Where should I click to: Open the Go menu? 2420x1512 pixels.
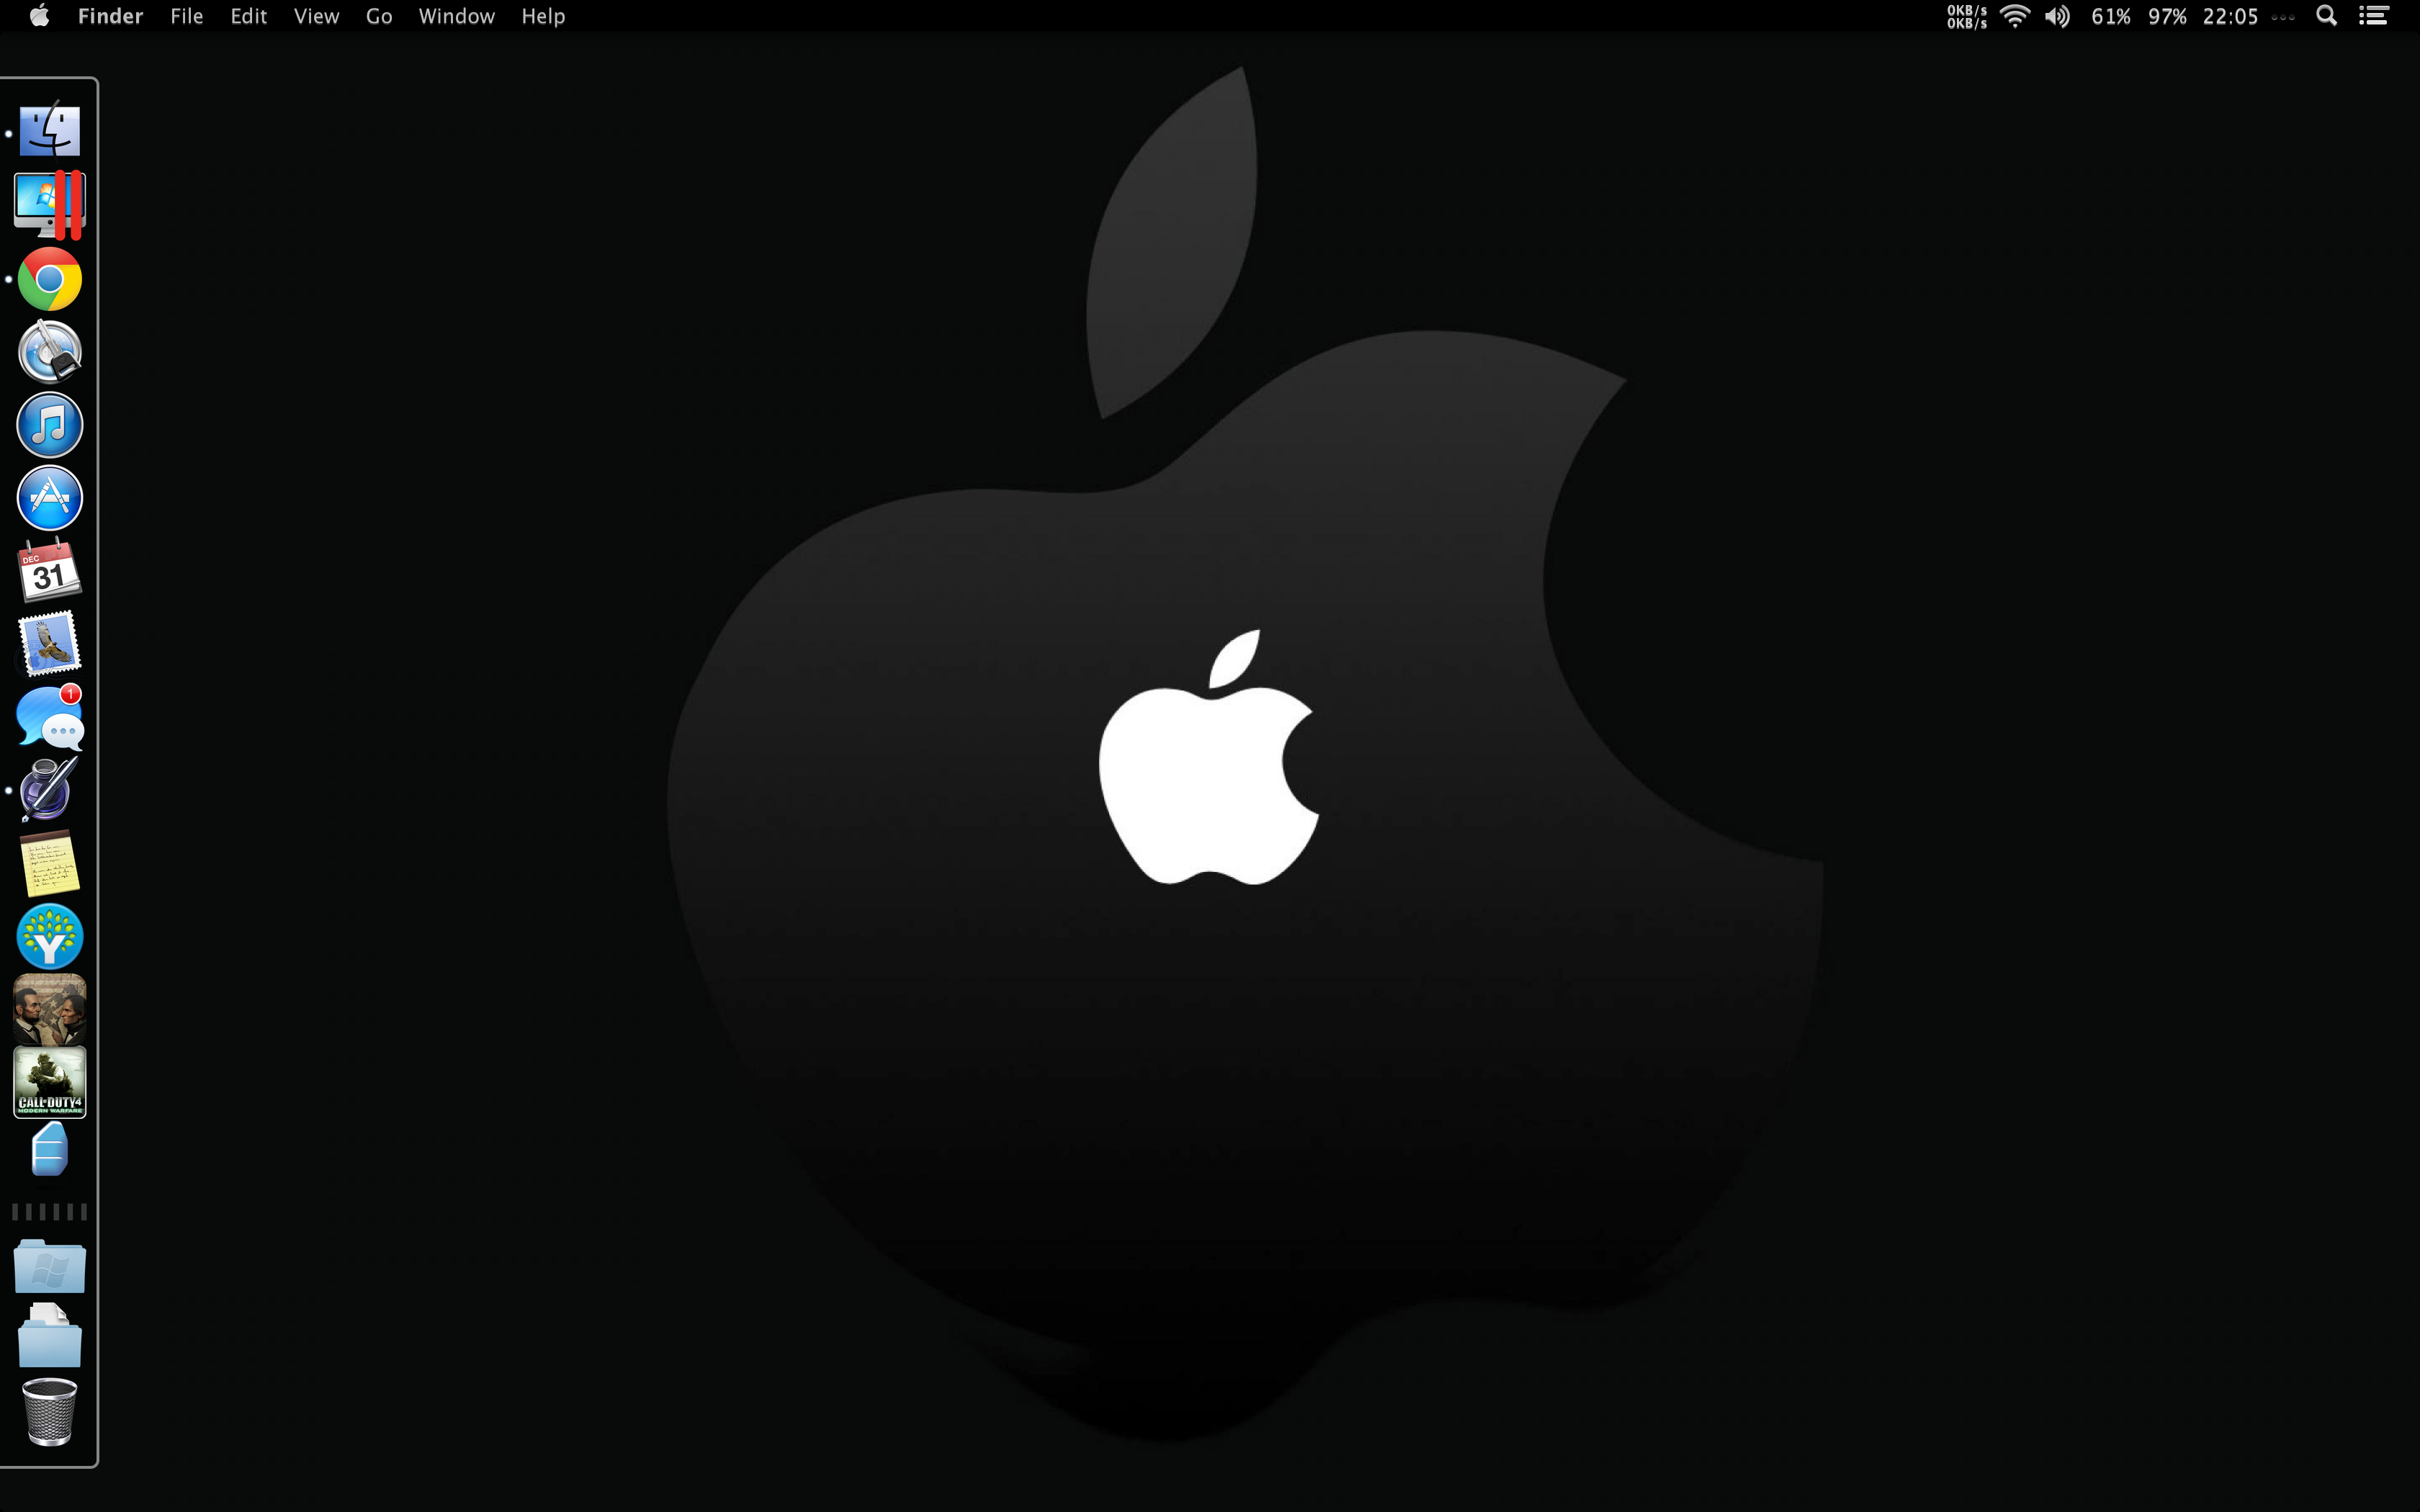[378, 16]
